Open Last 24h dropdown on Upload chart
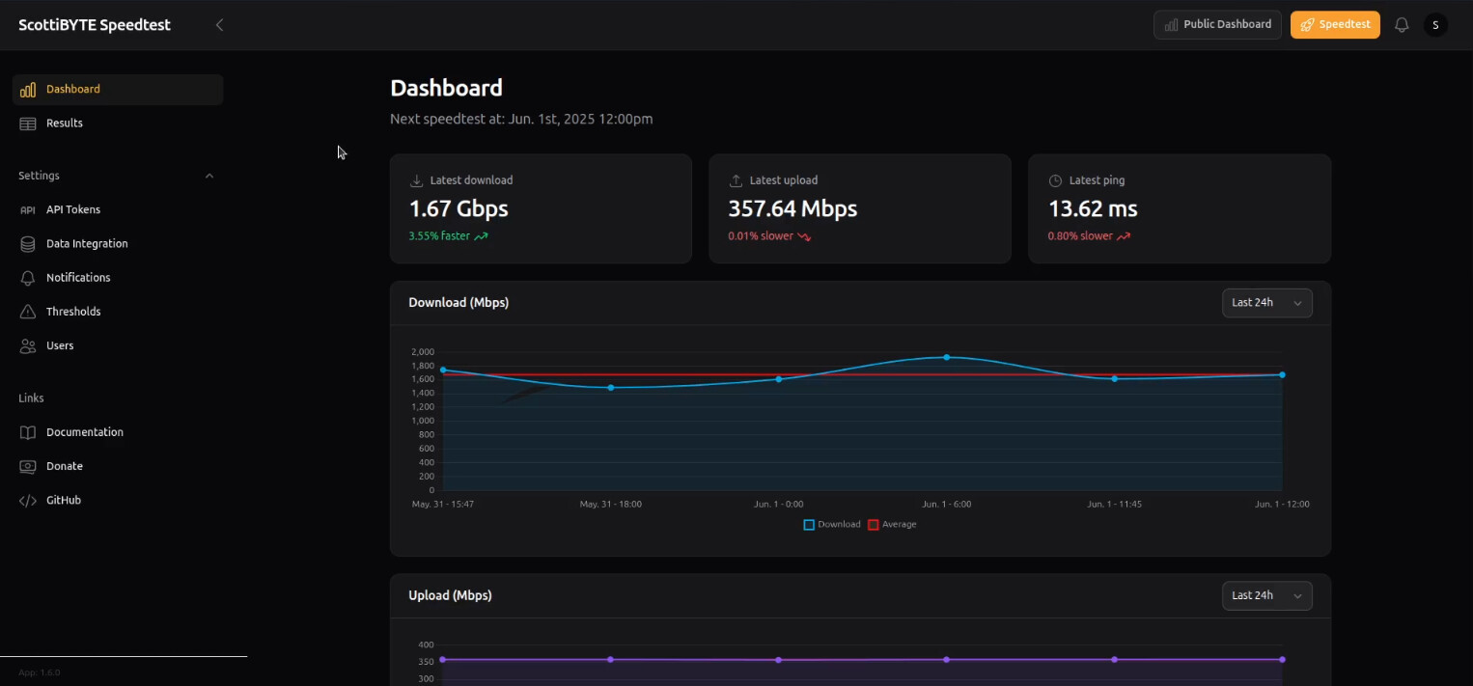Screen dimensions: 1473x686 coord(1266,596)
